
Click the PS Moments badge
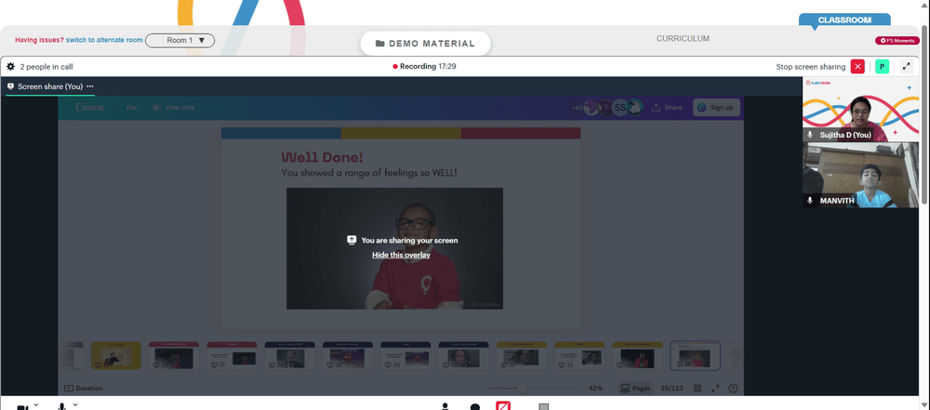tap(897, 40)
